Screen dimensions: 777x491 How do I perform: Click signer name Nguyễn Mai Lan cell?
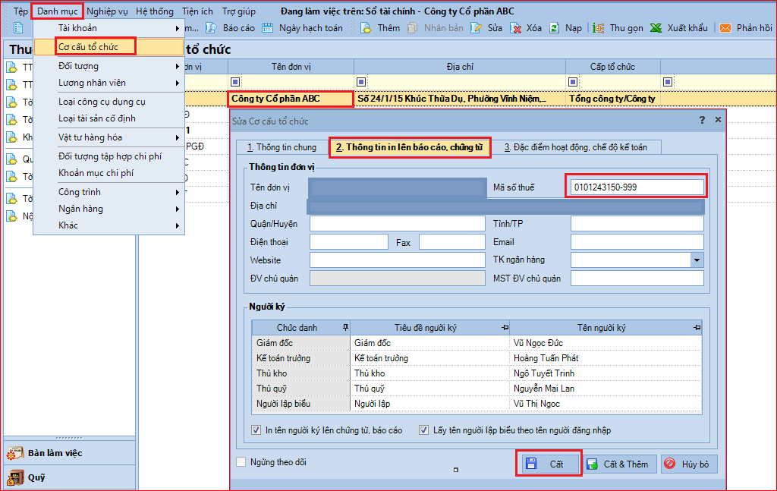click(x=606, y=389)
